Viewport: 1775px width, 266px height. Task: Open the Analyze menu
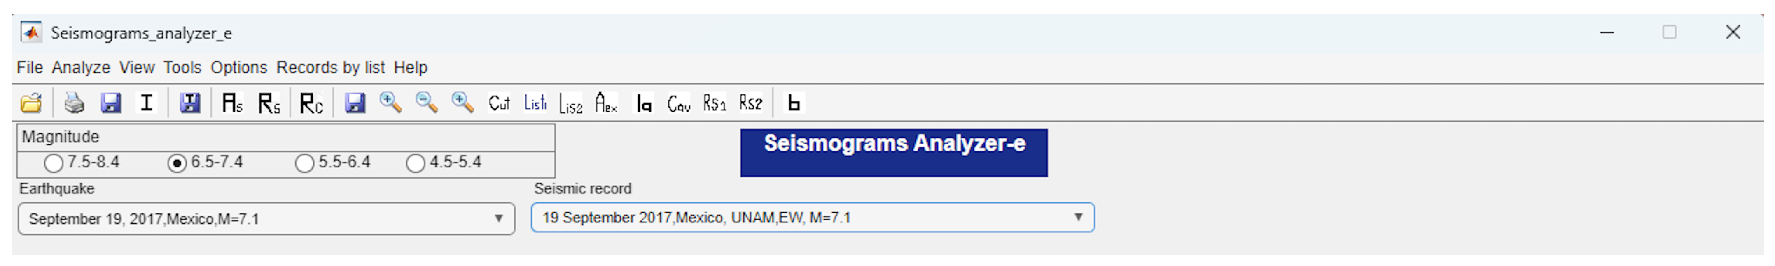[x=81, y=68]
